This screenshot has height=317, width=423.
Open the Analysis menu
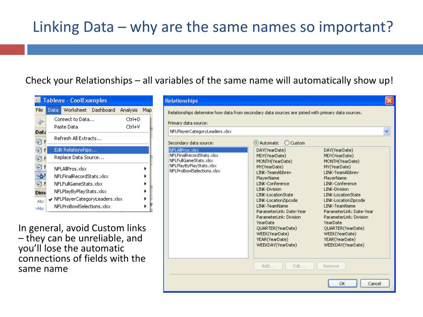[129, 110]
